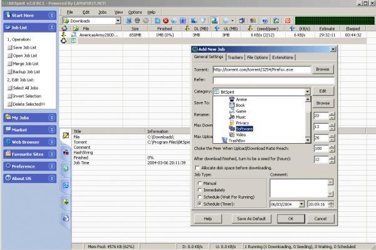This screenshot has height=250, width=376.
Task: Enable Allocate disk space before downloading
Action: (197, 167)
